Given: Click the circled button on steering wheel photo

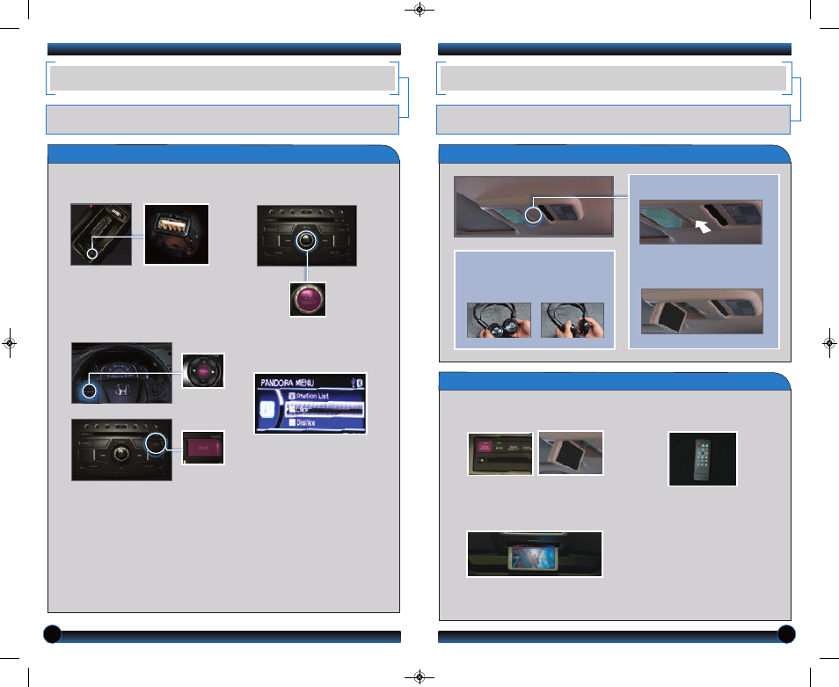Looking at the screenshot, I should 90,391.
